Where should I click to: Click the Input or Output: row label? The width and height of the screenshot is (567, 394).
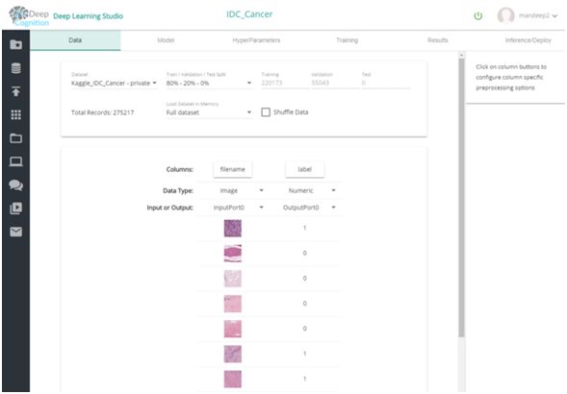pyautogui.click(x=170, y=208)
